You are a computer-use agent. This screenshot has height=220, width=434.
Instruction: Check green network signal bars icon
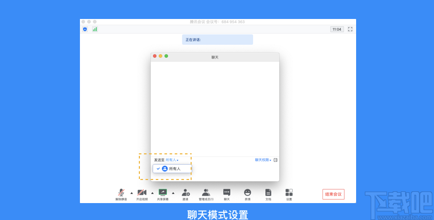[x=95, y=29]
